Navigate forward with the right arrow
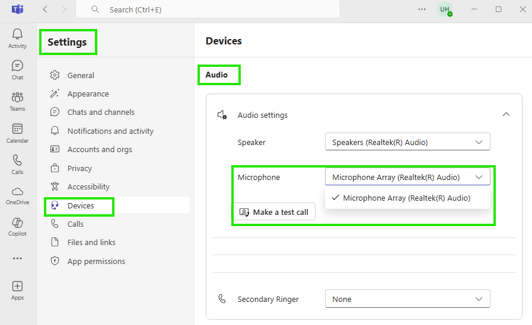Viewport: 532px width, 325px height. tap(64, 9)
